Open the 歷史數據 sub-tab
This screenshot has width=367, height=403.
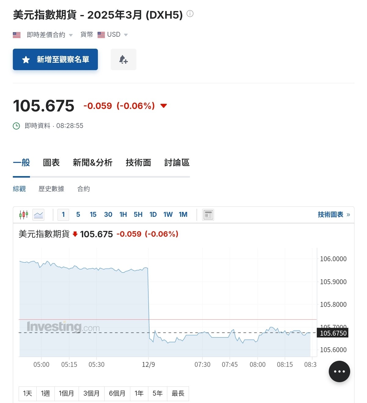click(51, 189)
